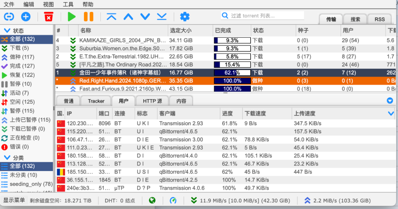Delete selected torrent with red trash icon
This screenshot has width=398, height=209.
49,17
